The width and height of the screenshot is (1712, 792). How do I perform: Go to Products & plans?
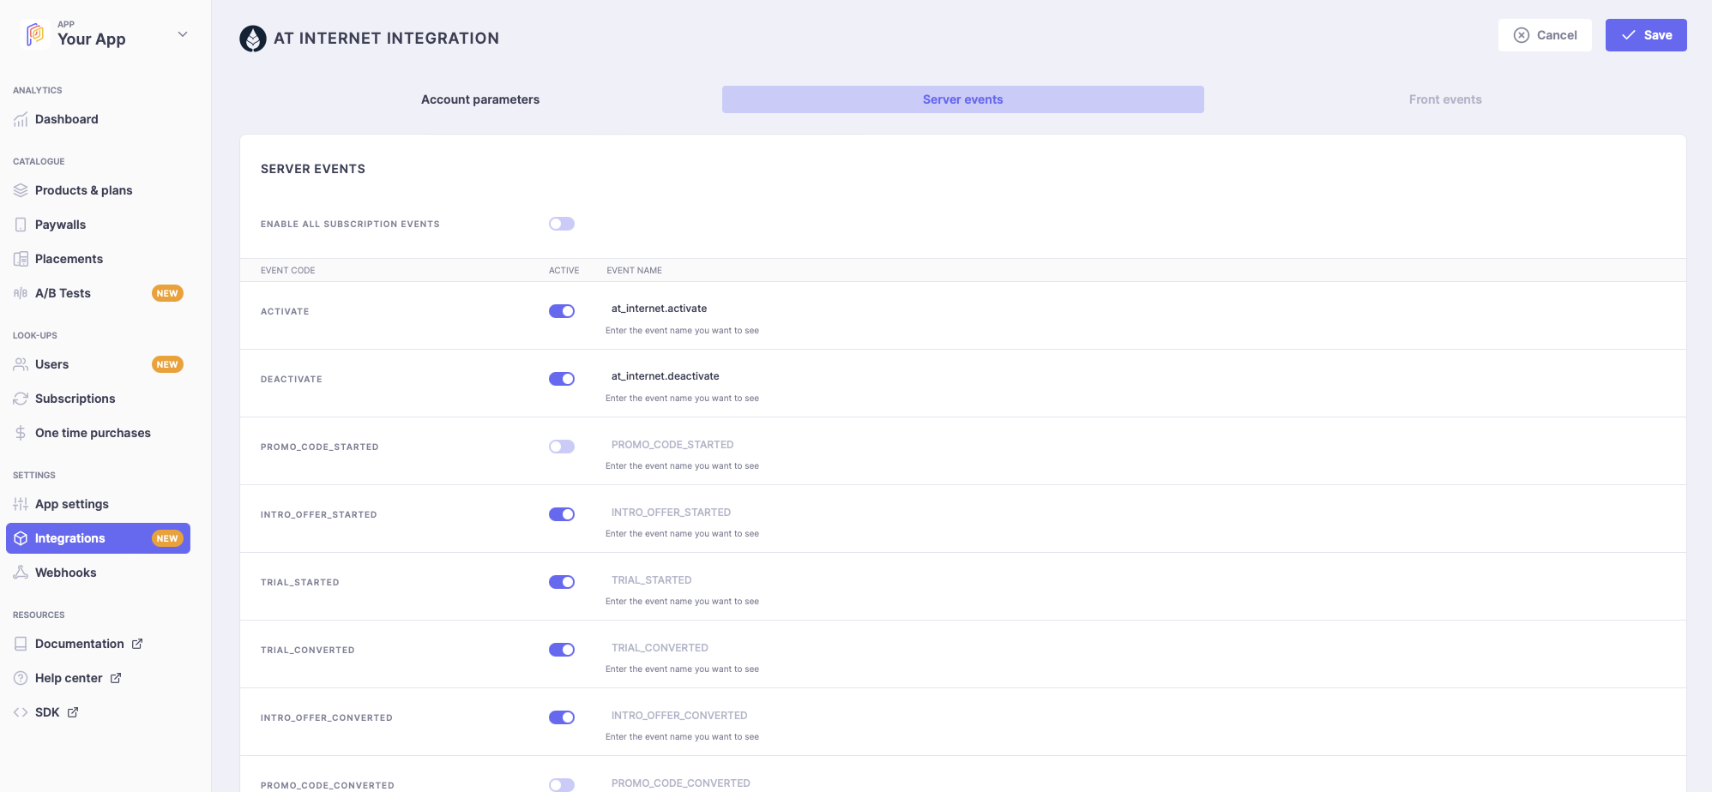point(98,190)
